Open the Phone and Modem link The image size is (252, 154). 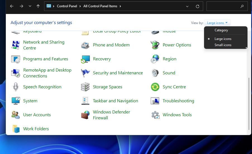tap(111, 45)
